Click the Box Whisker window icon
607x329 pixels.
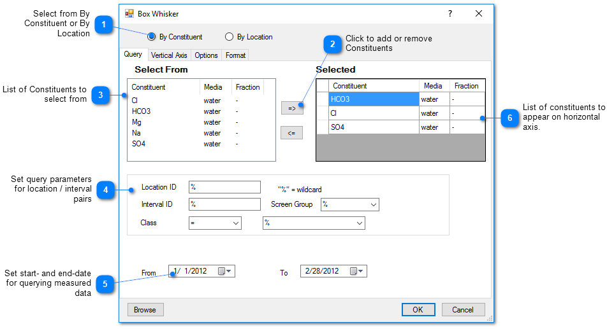[x=129, y=13]
